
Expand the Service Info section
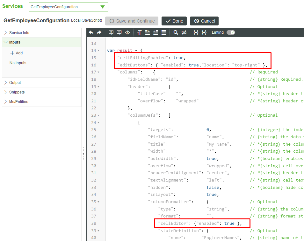click(19, 33)
